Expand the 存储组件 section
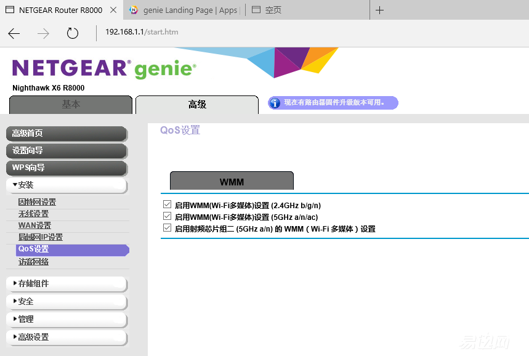Image resolution: width=529 pixels, height=356 pixels. (67, 284)
